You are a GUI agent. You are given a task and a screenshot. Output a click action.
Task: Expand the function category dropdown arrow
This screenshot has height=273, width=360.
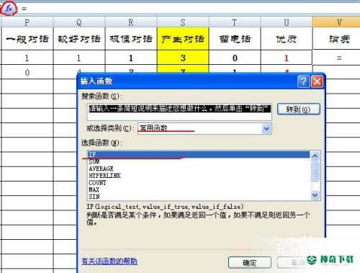pos(266,129)
